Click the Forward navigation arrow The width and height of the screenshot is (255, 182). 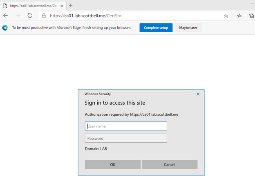18,16
